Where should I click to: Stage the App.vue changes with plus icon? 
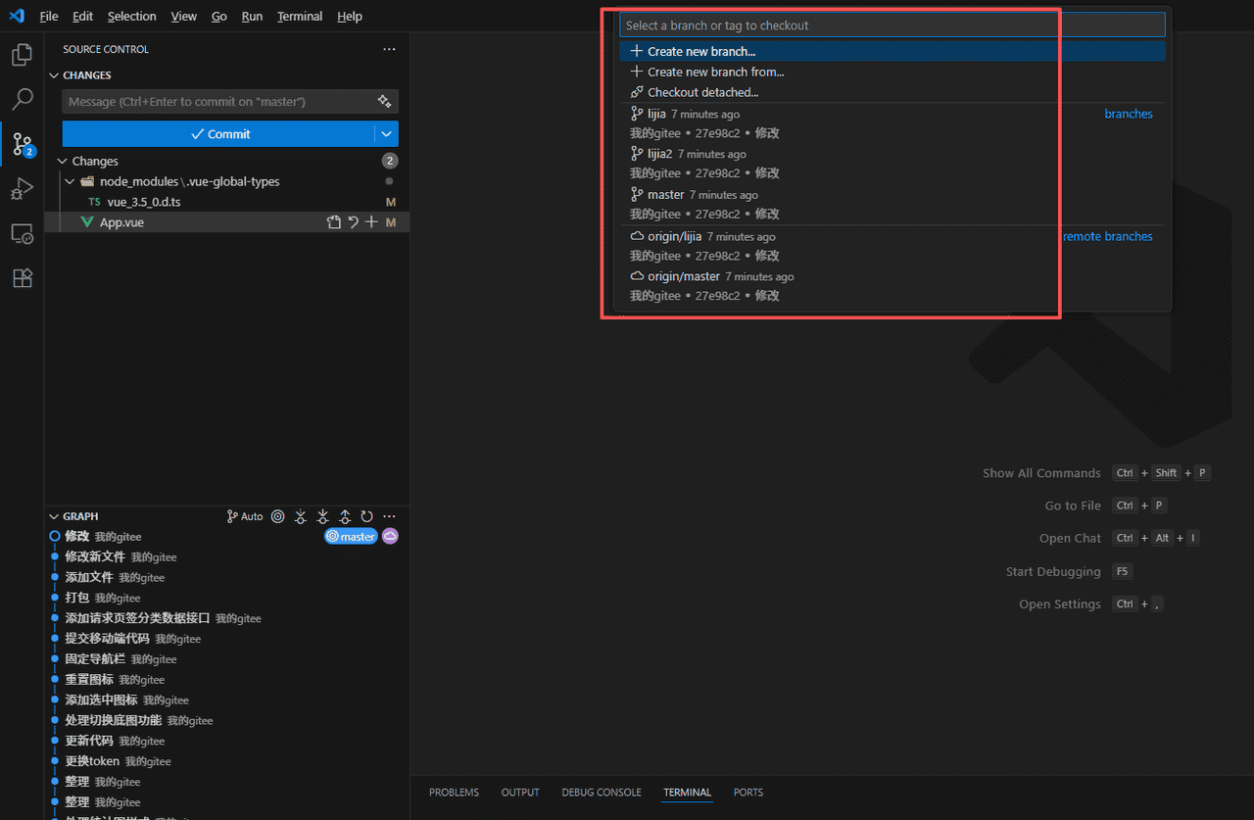[x=370, y=221]
